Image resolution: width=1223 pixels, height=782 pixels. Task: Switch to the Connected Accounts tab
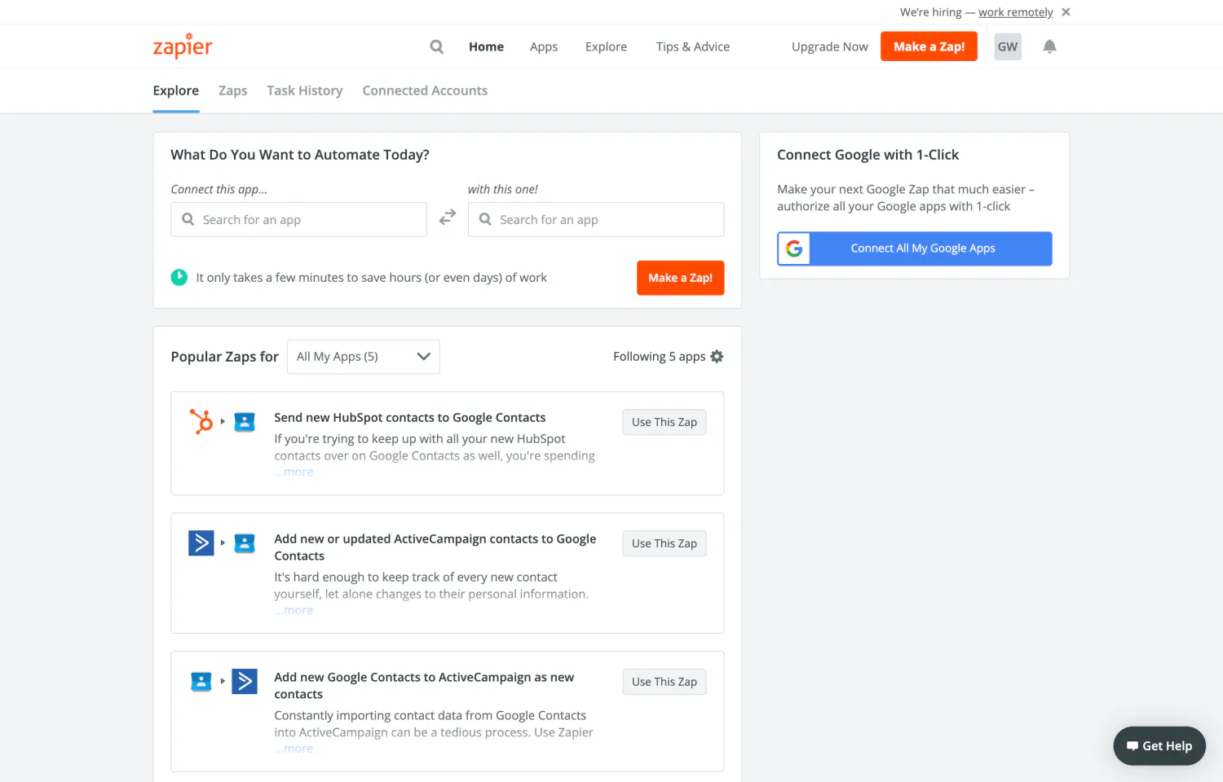coord(425,90)
